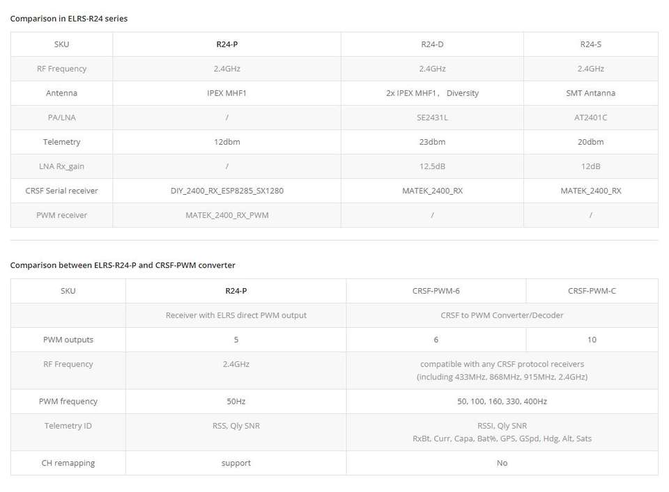Click 'Receiver with ELRS direct PWM output' cell
The width and height of the screenshot is (669, 492).
(x=236, y=315)
